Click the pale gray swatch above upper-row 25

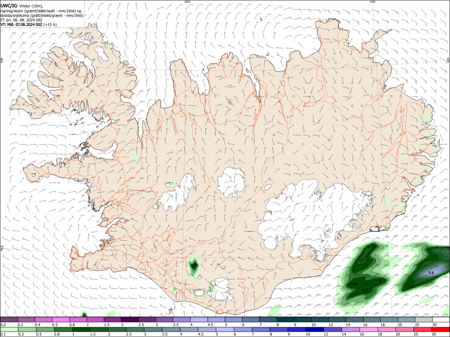[x=424, y=319]
